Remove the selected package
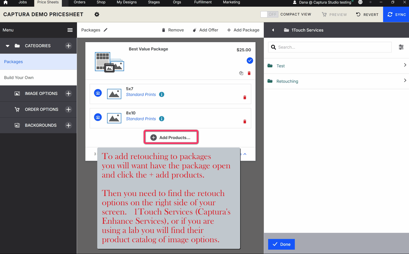The image size is (409, 254). (x=173, y=30)
